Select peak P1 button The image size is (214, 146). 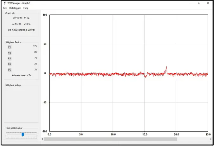(x=10, y=47)
